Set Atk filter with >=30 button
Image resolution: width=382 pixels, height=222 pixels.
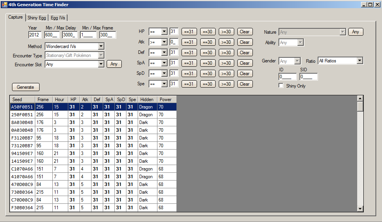[x=226, y=42]
